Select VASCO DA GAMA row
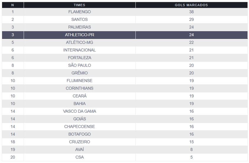The image size is (249, 163). (x=79, y=112)
